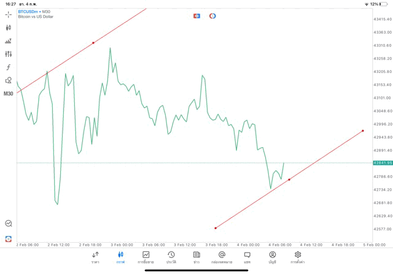Screen dimensions: 393x274
Task: Switch to the ประวัติ history tab
Action: pos(171,257)
